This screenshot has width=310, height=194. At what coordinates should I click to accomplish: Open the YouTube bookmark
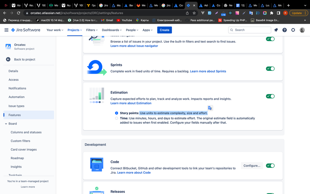coord(124,20)
